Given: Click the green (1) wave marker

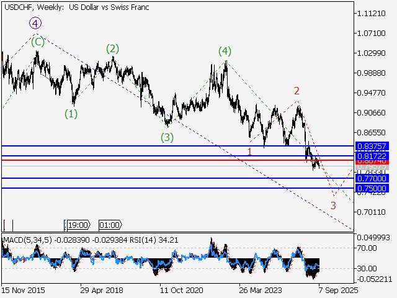Looking at the screenshot, I should 72,114.
